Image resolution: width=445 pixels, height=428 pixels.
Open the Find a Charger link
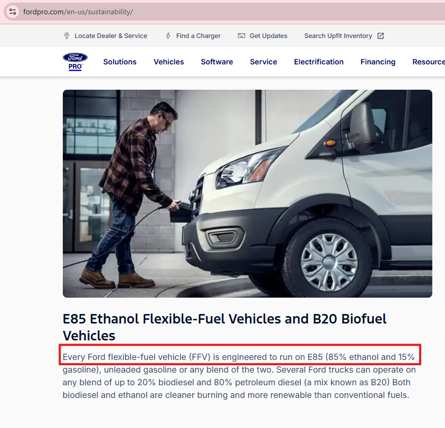point(198,36)
